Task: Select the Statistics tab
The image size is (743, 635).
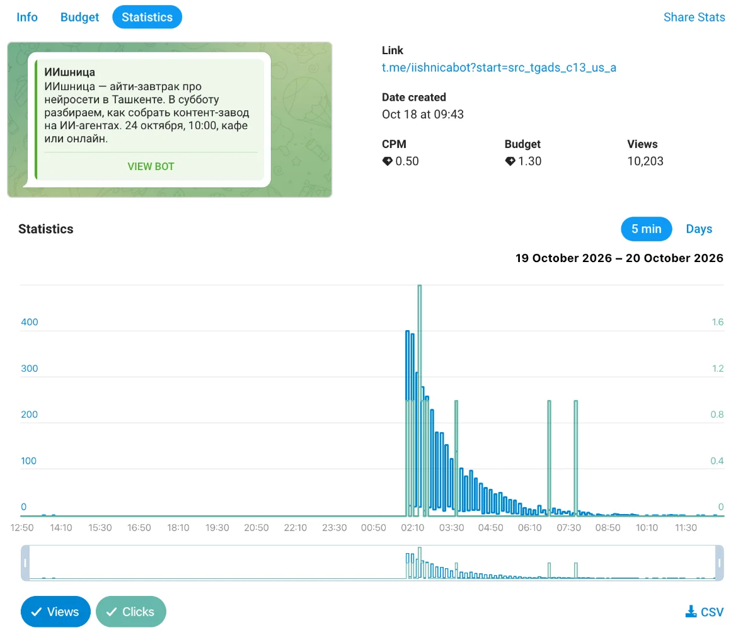Action: point(147,17)
